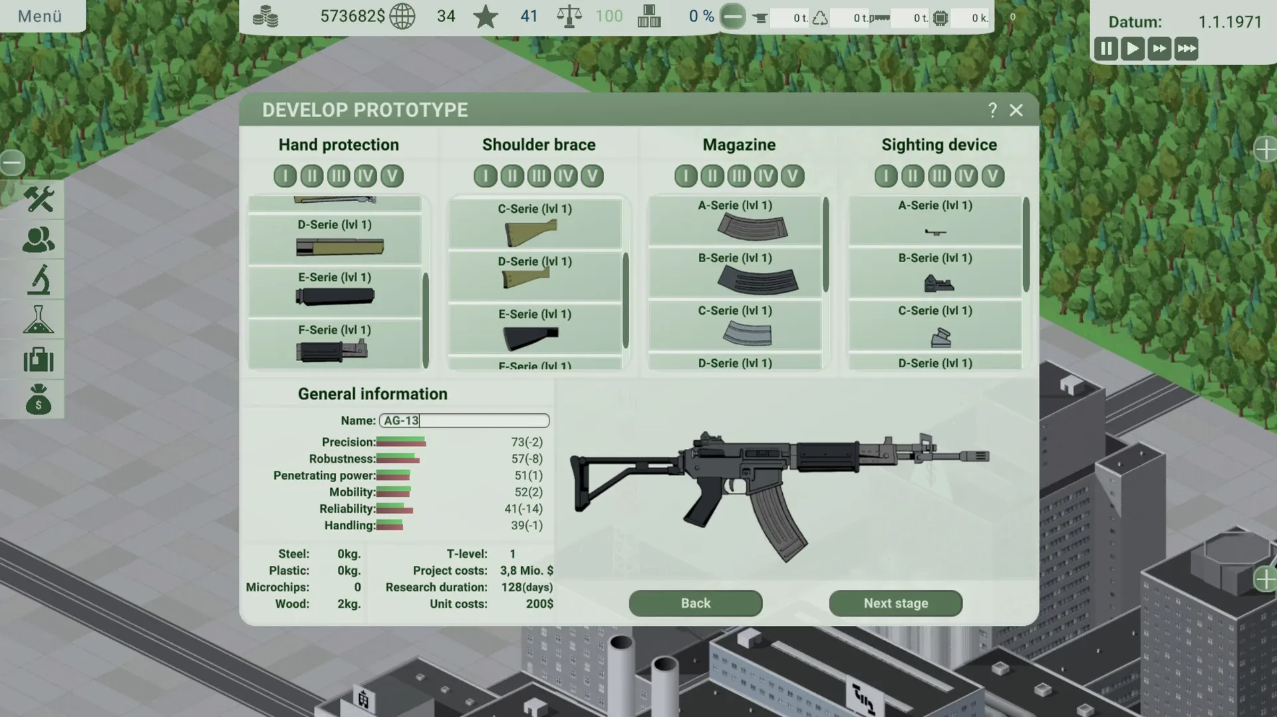Select level III filter for Hand protection

tap(339, 176)
